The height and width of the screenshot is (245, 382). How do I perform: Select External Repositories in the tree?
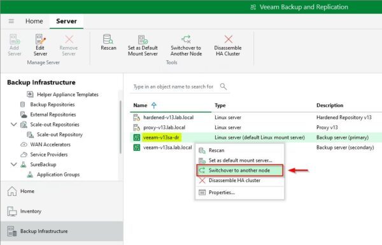click(x=53, y=115)
